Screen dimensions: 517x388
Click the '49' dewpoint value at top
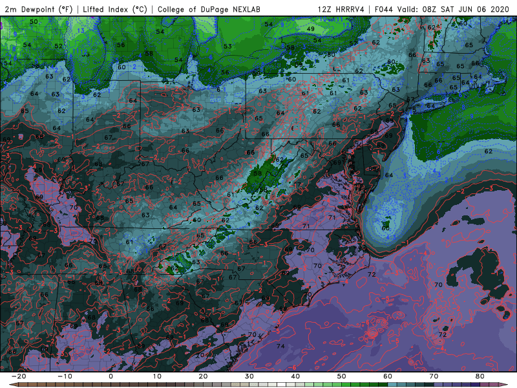click(x=311, y=29)
